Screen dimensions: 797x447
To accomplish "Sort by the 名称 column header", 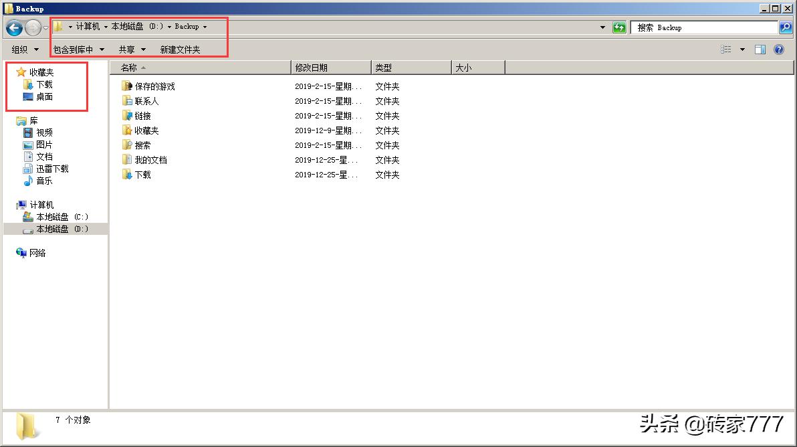I will 201,68.
